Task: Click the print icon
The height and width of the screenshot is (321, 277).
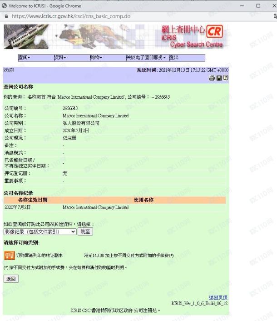Action: point(212,78)
